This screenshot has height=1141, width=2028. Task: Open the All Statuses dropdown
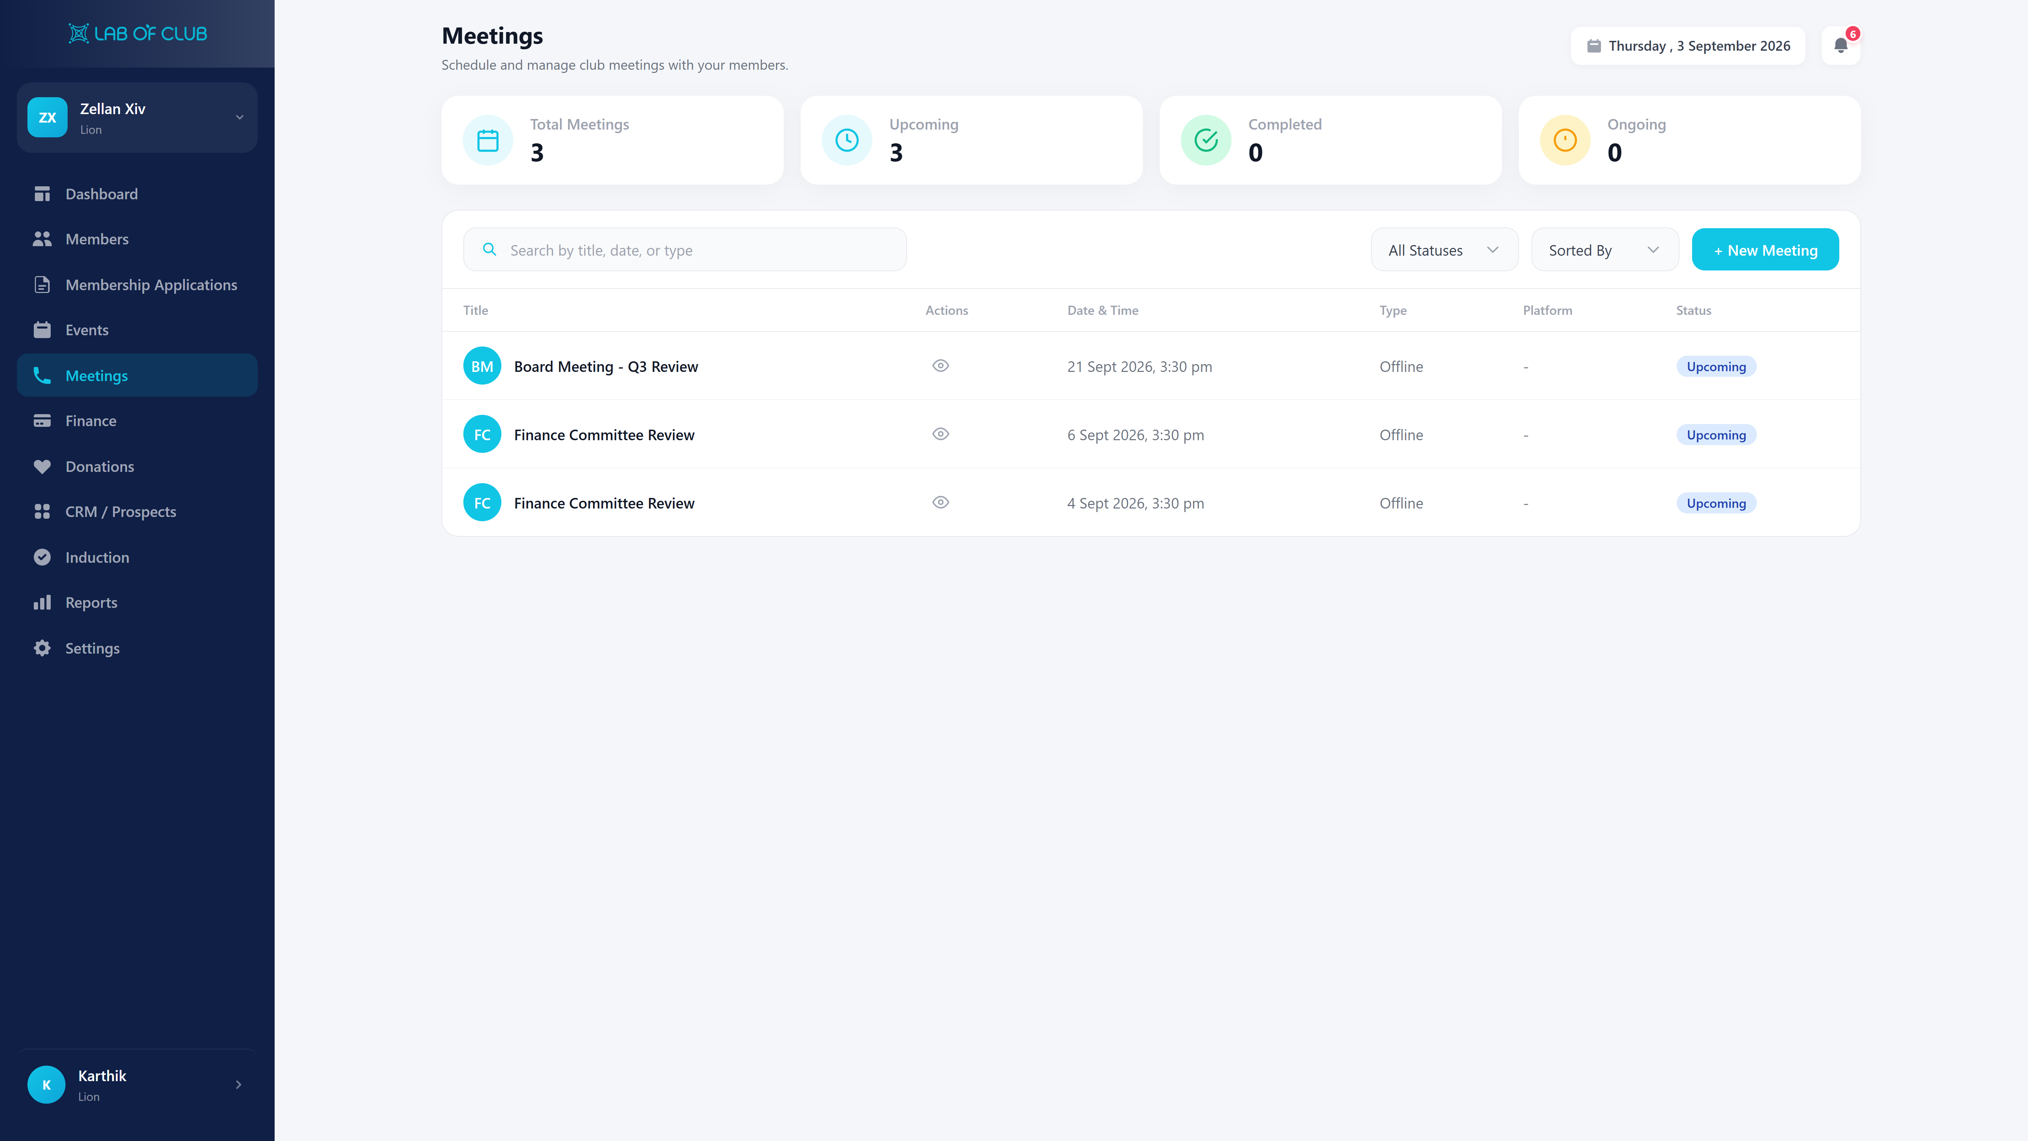(1444, 250)
